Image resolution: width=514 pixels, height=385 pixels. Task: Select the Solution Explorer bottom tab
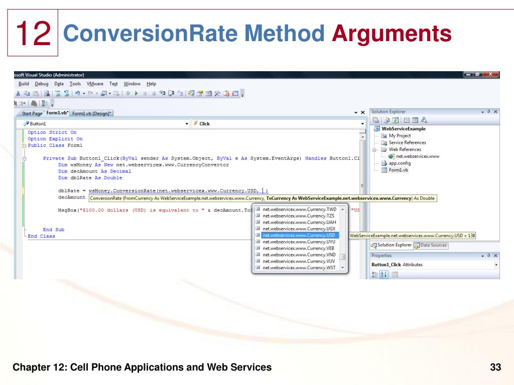[x=391, y=245]
